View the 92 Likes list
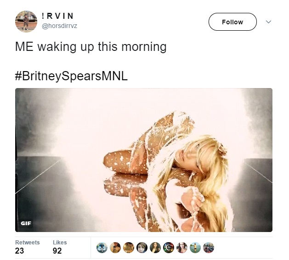The width and height of the screenshot is (289, 260). pyautogui.click(x=60, y=247)
